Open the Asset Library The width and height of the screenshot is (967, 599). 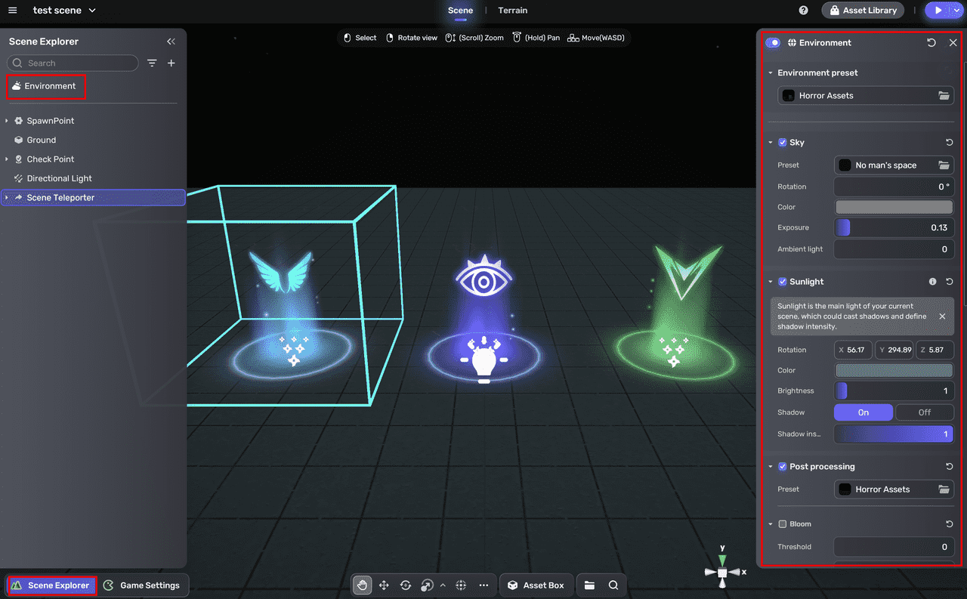(864, 11)
